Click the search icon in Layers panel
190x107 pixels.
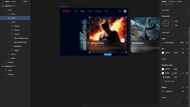(3, 1)
